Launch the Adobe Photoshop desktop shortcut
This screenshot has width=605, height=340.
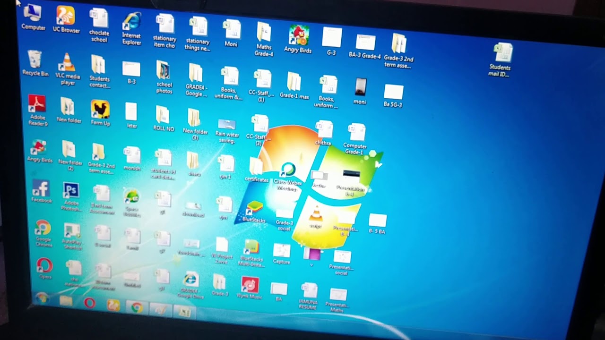pos(71,197)
